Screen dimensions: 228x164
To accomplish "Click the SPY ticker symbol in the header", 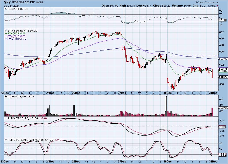I will tap(7, 2).
